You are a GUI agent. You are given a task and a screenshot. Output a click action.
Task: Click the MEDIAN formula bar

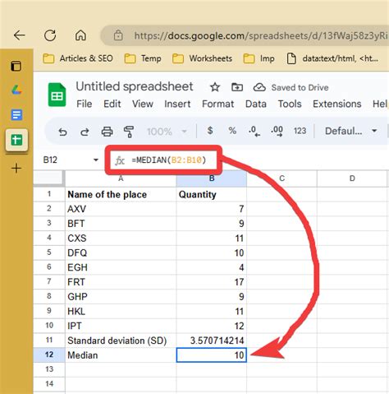(x=169, y=160)
